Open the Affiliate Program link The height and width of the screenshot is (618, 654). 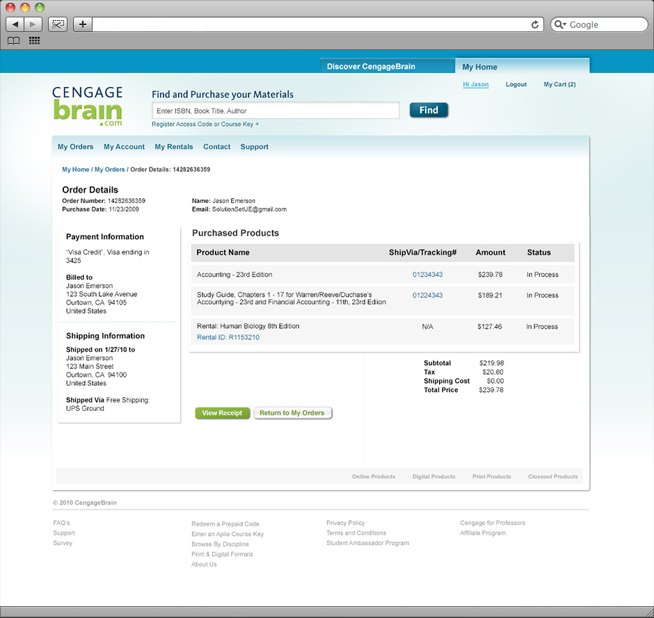click(x=483, y=533)
